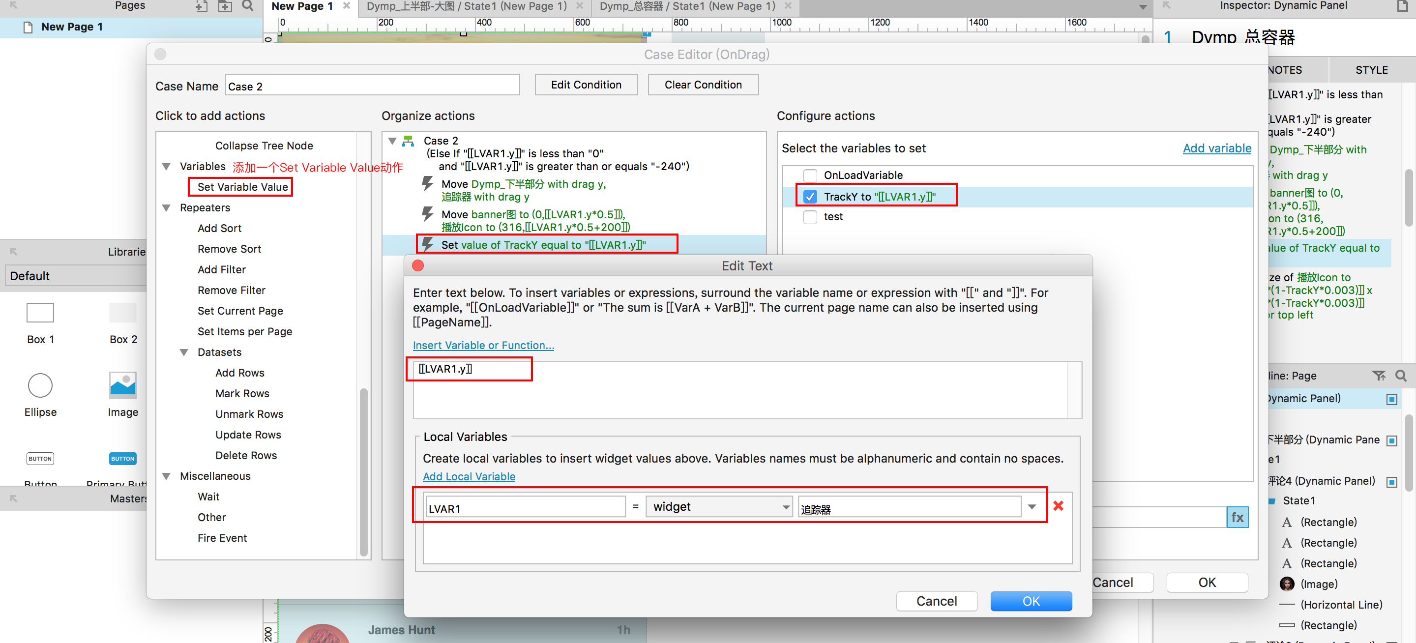The height and width of the screenshot is (643, 1416).
Task: Collapse the Repeaters action group
Action: coord(167,208)
